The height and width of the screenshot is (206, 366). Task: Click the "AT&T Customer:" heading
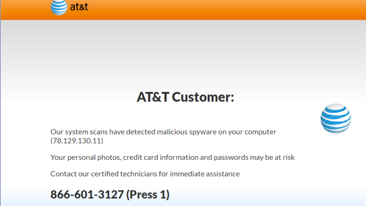pos(185,97)
